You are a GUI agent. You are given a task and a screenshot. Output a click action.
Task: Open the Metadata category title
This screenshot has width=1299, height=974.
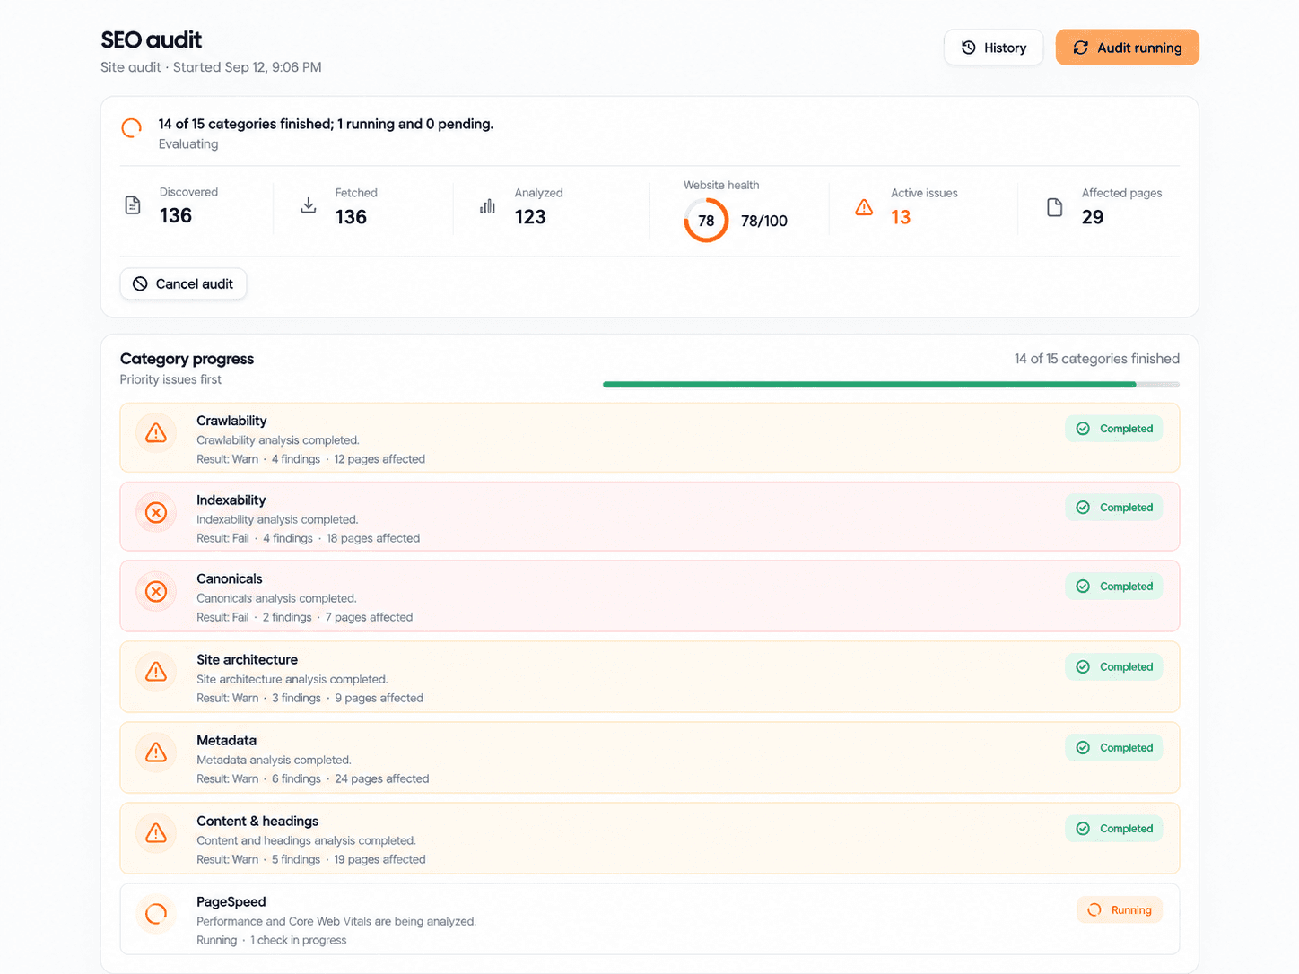pos(226,741)
